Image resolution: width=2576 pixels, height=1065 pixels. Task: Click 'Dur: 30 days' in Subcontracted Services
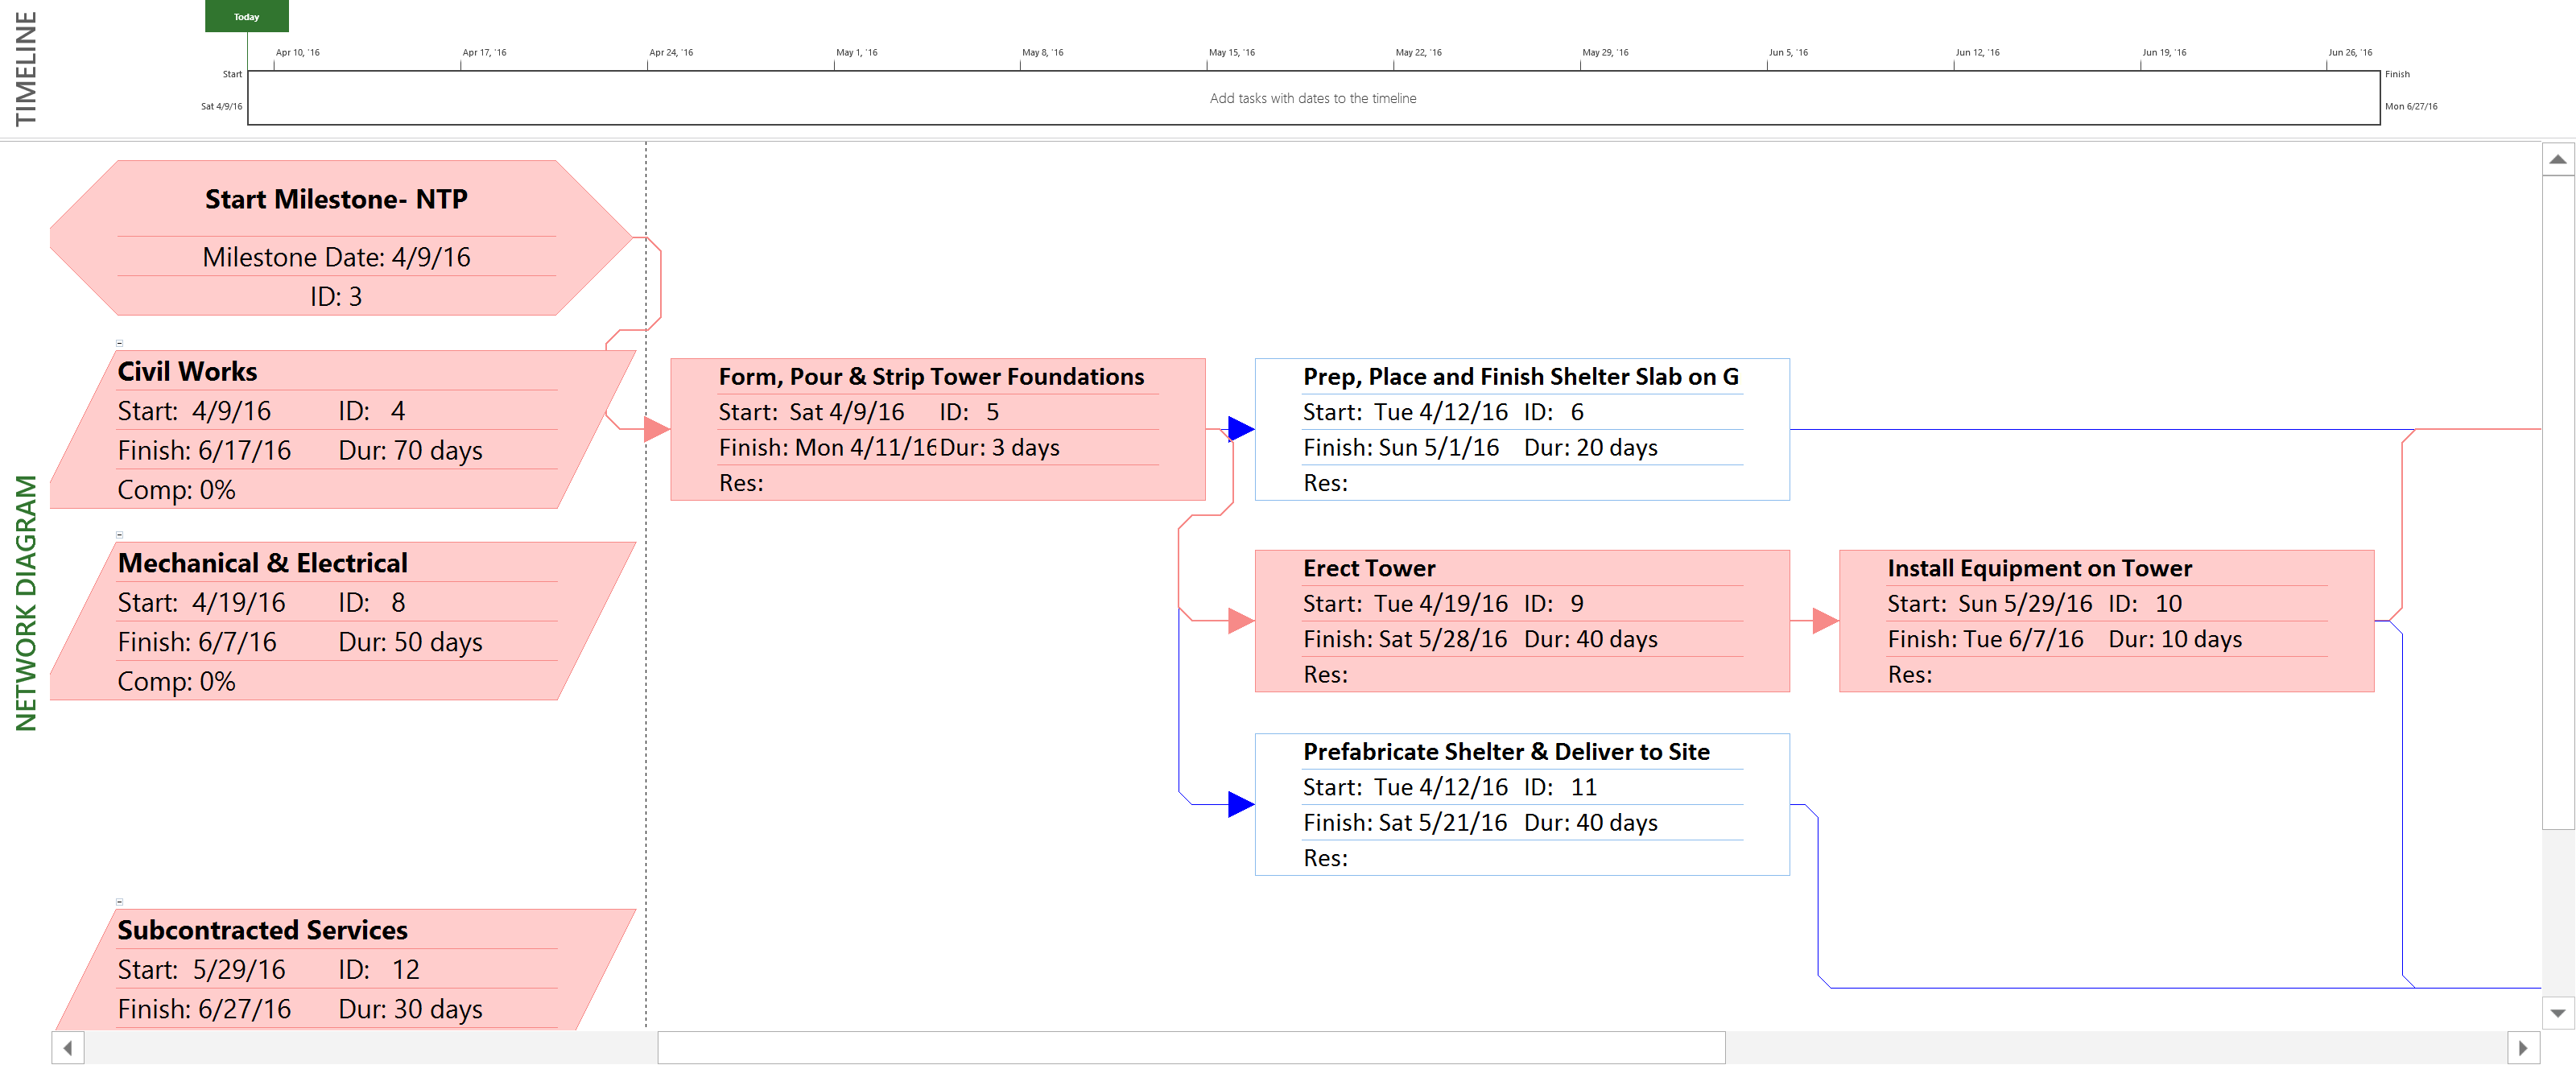click(410, 1009)
